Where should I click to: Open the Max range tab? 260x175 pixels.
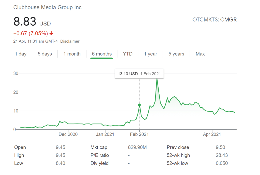pos(200,54)
